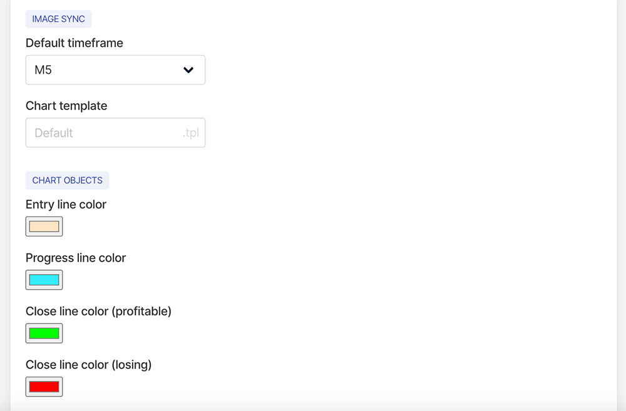Click the "Close line color (profitable)" label
Viewport: 626px width, 411px height.
tap(98, 311)
